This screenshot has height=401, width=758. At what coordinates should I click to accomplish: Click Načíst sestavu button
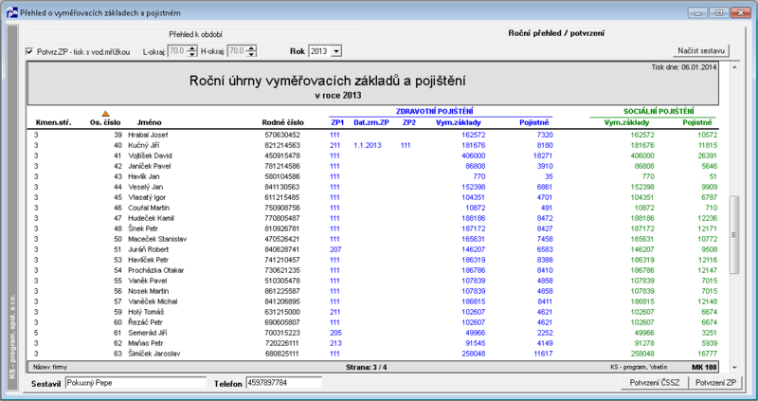700,51
